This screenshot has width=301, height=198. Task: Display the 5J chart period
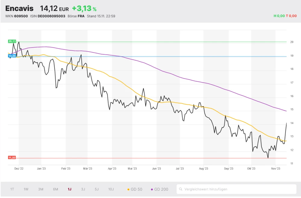click(x=97, y=189)
